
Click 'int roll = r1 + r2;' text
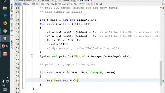click(x=63, y=40)
